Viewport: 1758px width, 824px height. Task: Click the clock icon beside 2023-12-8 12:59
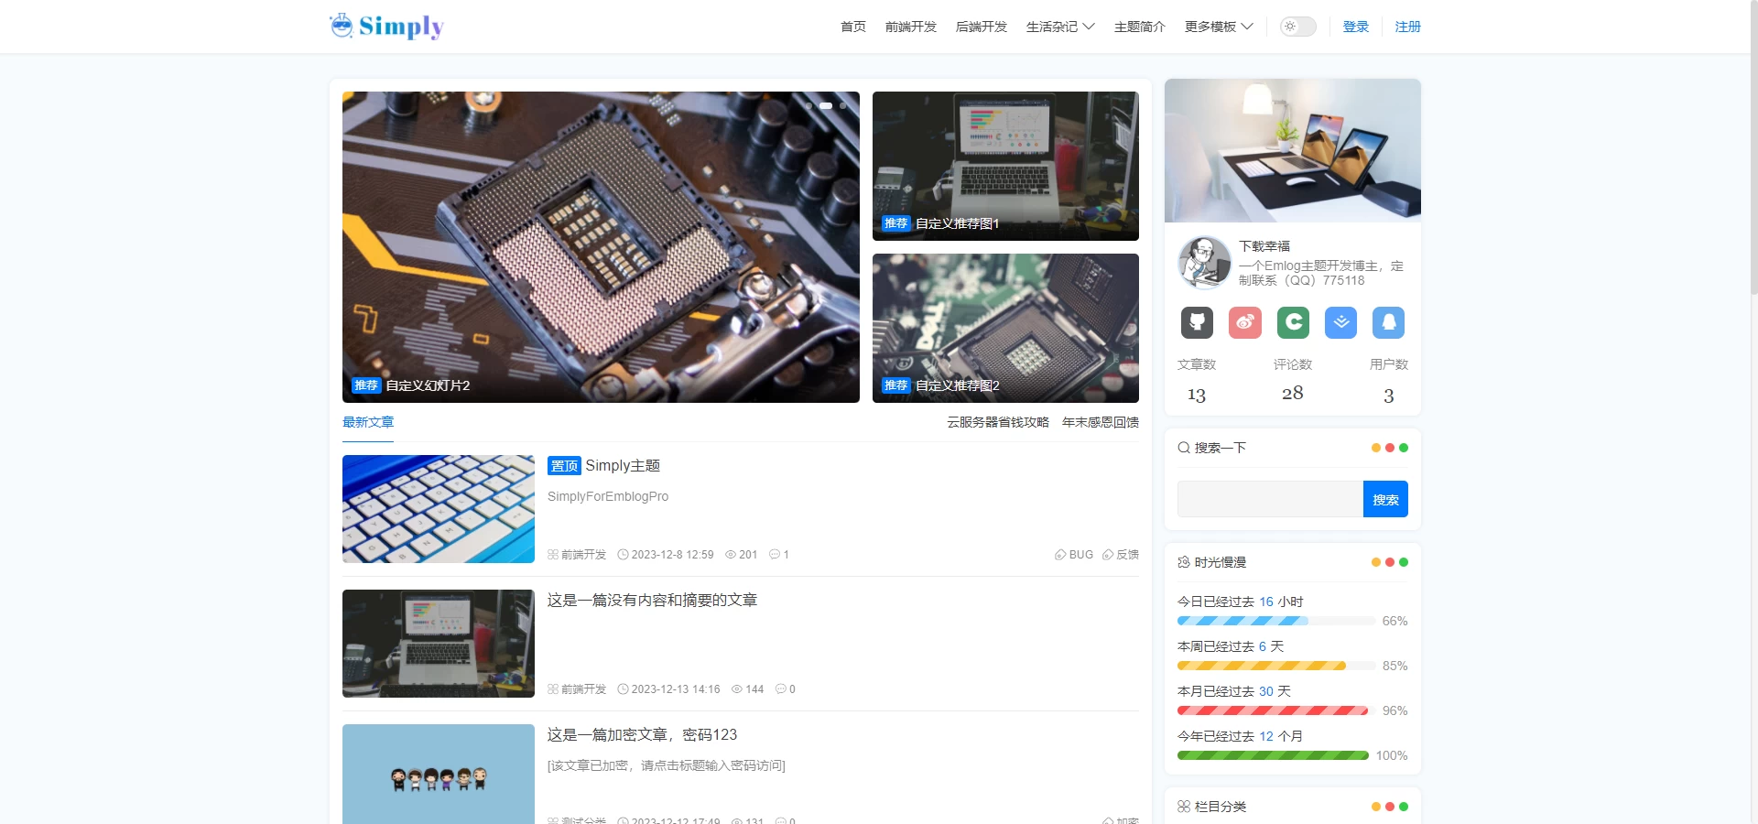(624, 555)
